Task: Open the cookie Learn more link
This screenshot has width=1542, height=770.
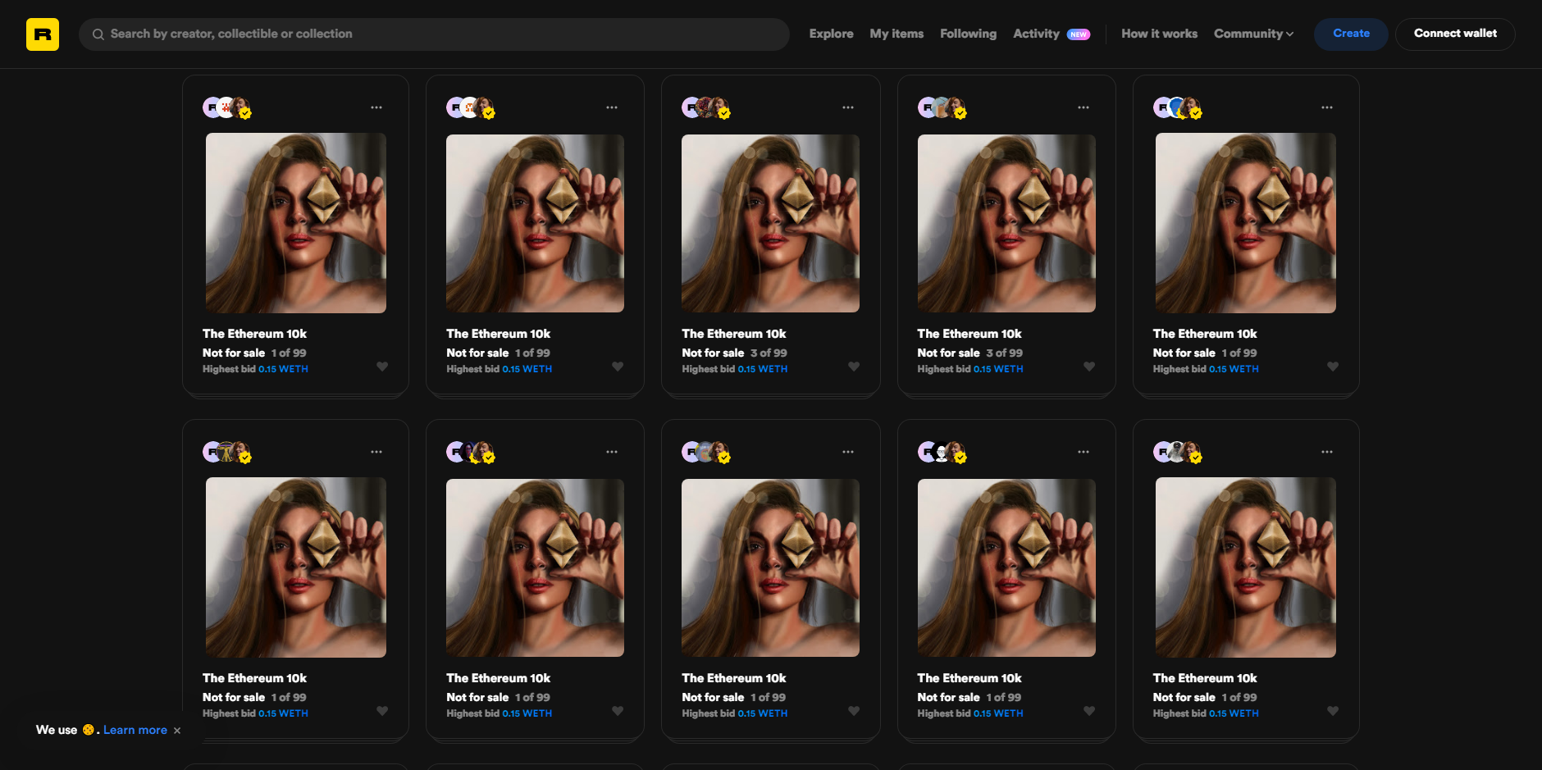Action: click(135, 730)
